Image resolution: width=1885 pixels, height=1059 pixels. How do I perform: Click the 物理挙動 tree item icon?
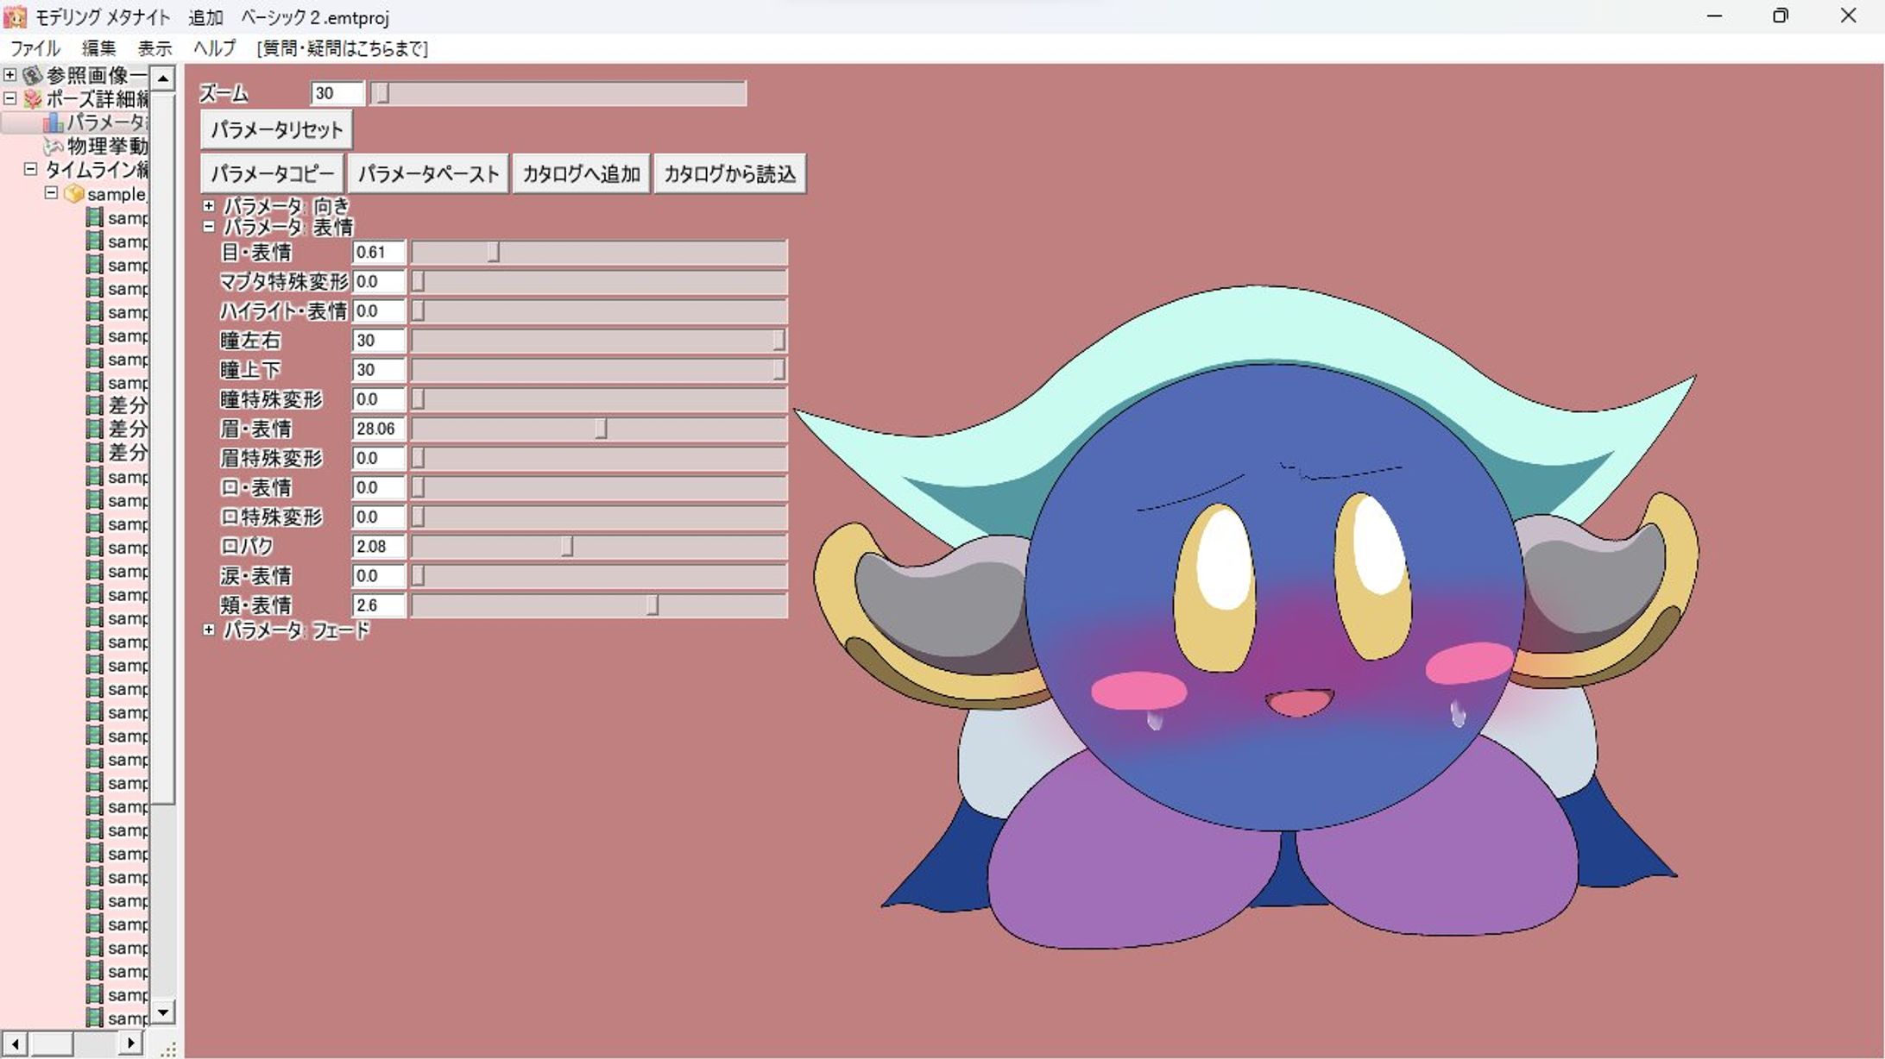pos(54,146)
